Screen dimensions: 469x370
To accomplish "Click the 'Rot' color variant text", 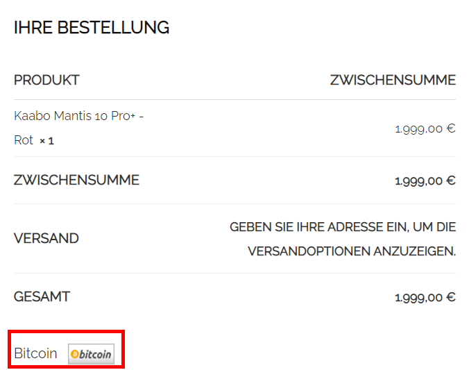I will tap(24, 140).
